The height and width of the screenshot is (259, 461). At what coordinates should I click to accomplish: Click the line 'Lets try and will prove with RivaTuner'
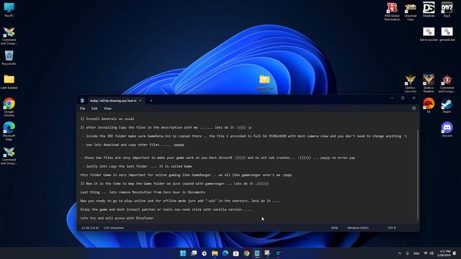click(x=117, y=218)
